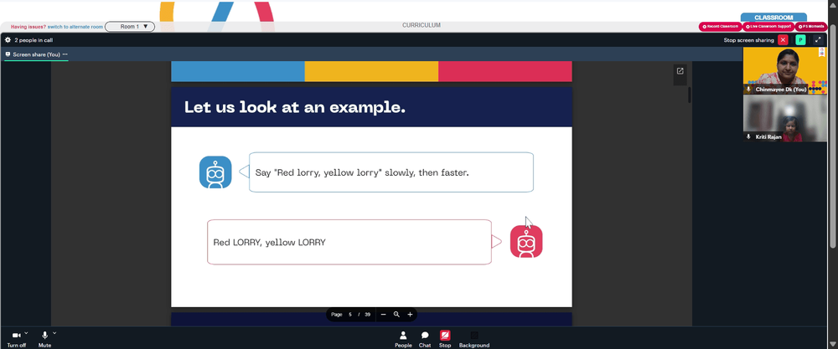This screenshot has width=838, height=349.
Task: Mute the microphone
Action: coord(45,338)
